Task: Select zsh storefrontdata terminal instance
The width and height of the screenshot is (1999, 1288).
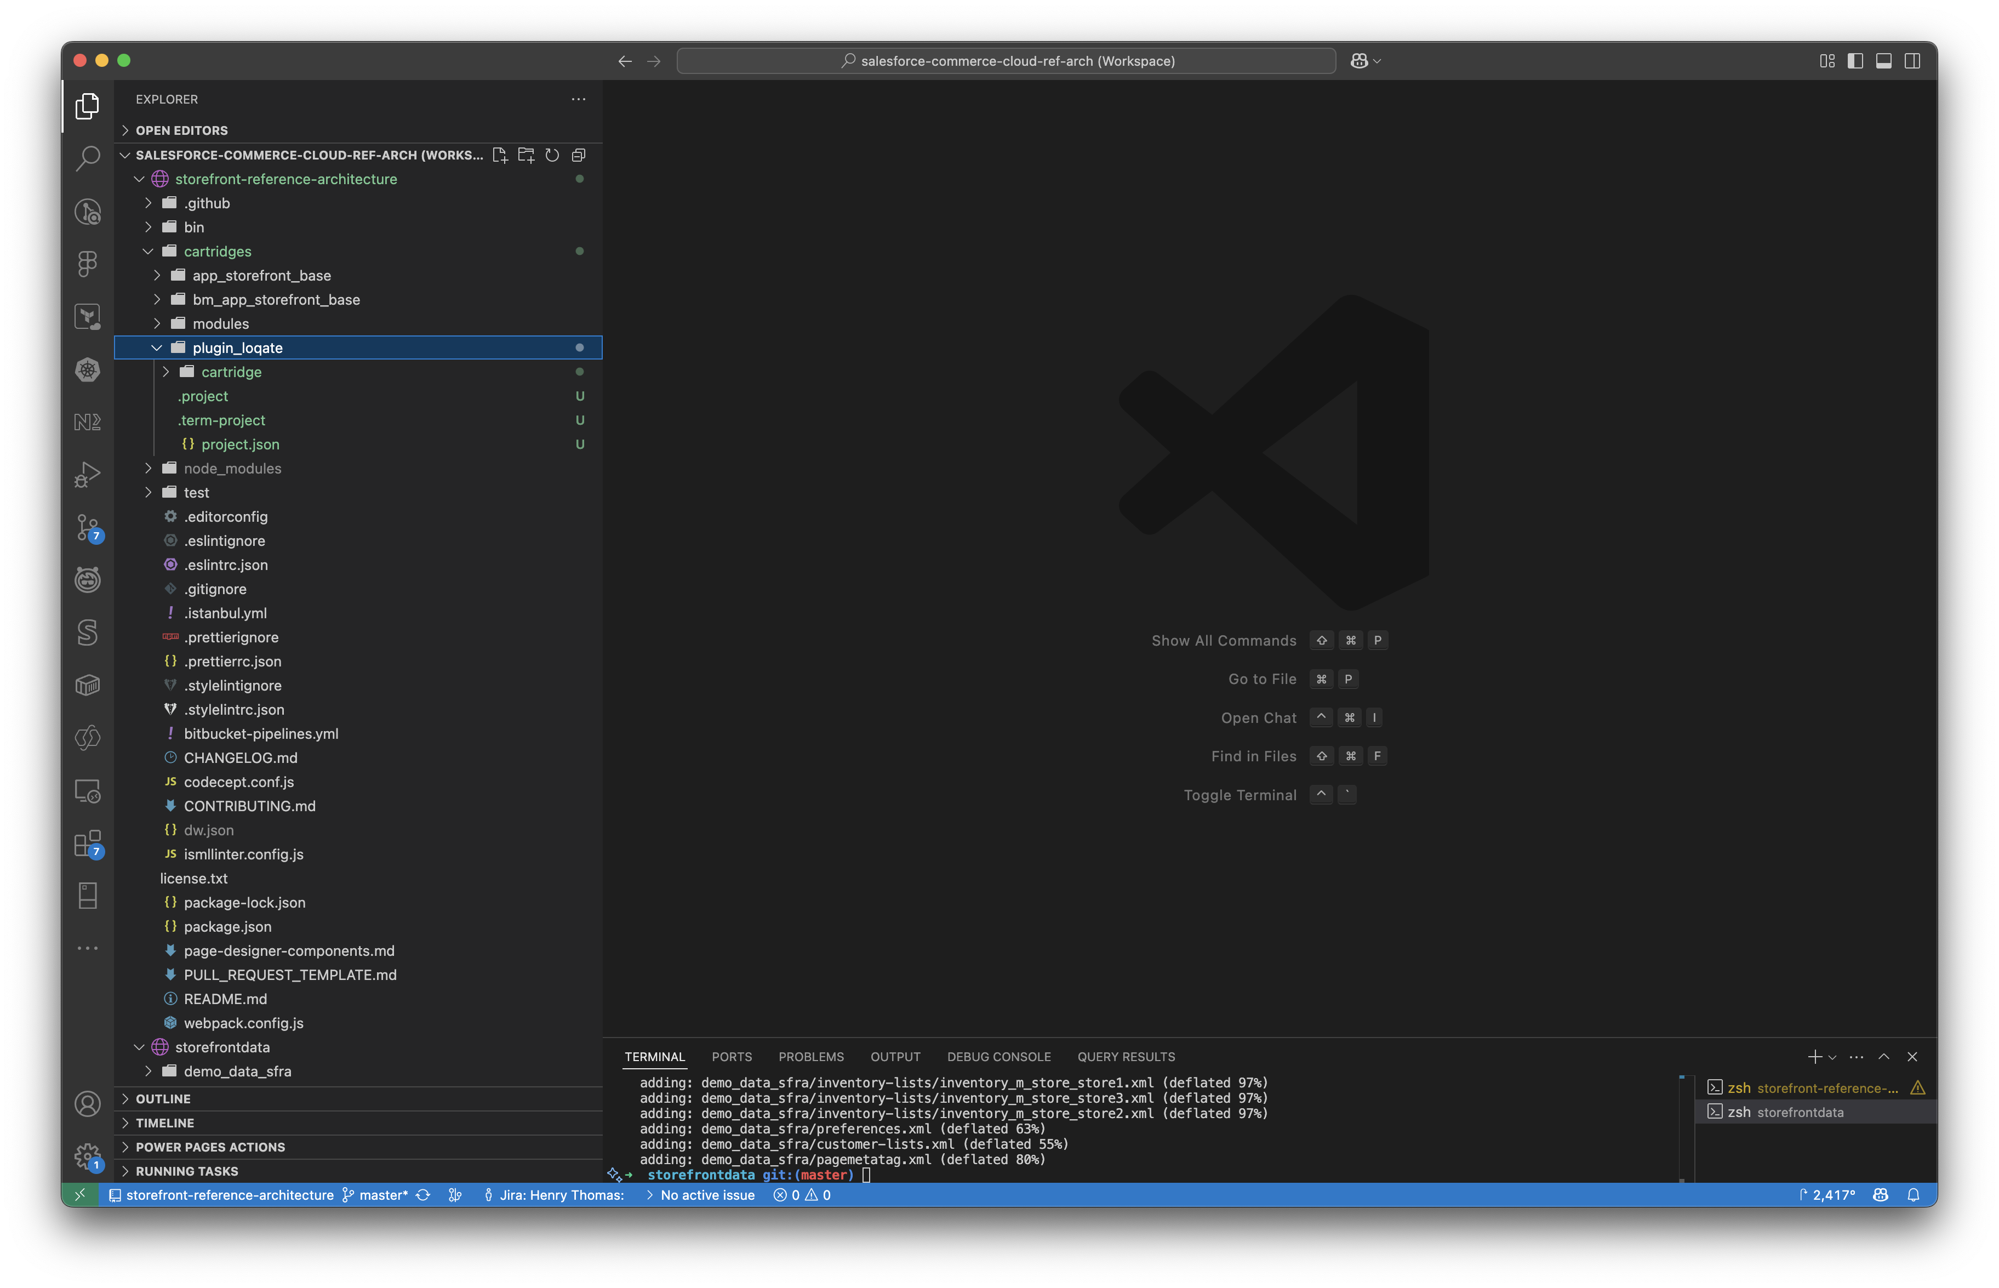Action: [1815, 1113]
